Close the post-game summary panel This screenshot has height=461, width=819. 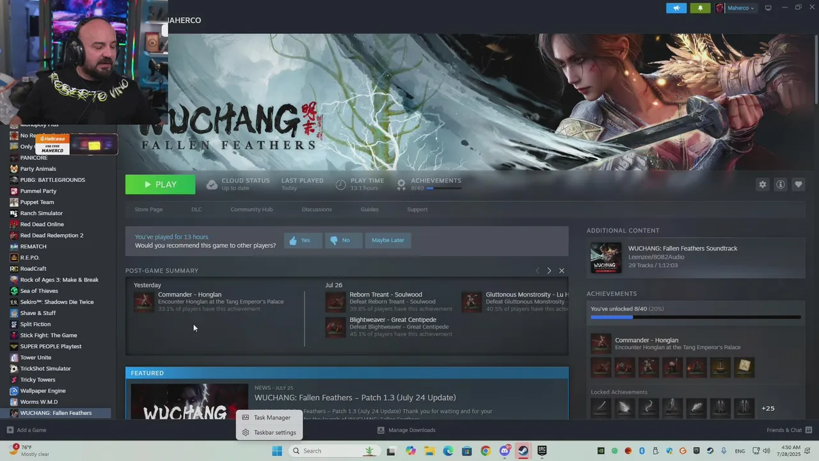tap(562, 271)
